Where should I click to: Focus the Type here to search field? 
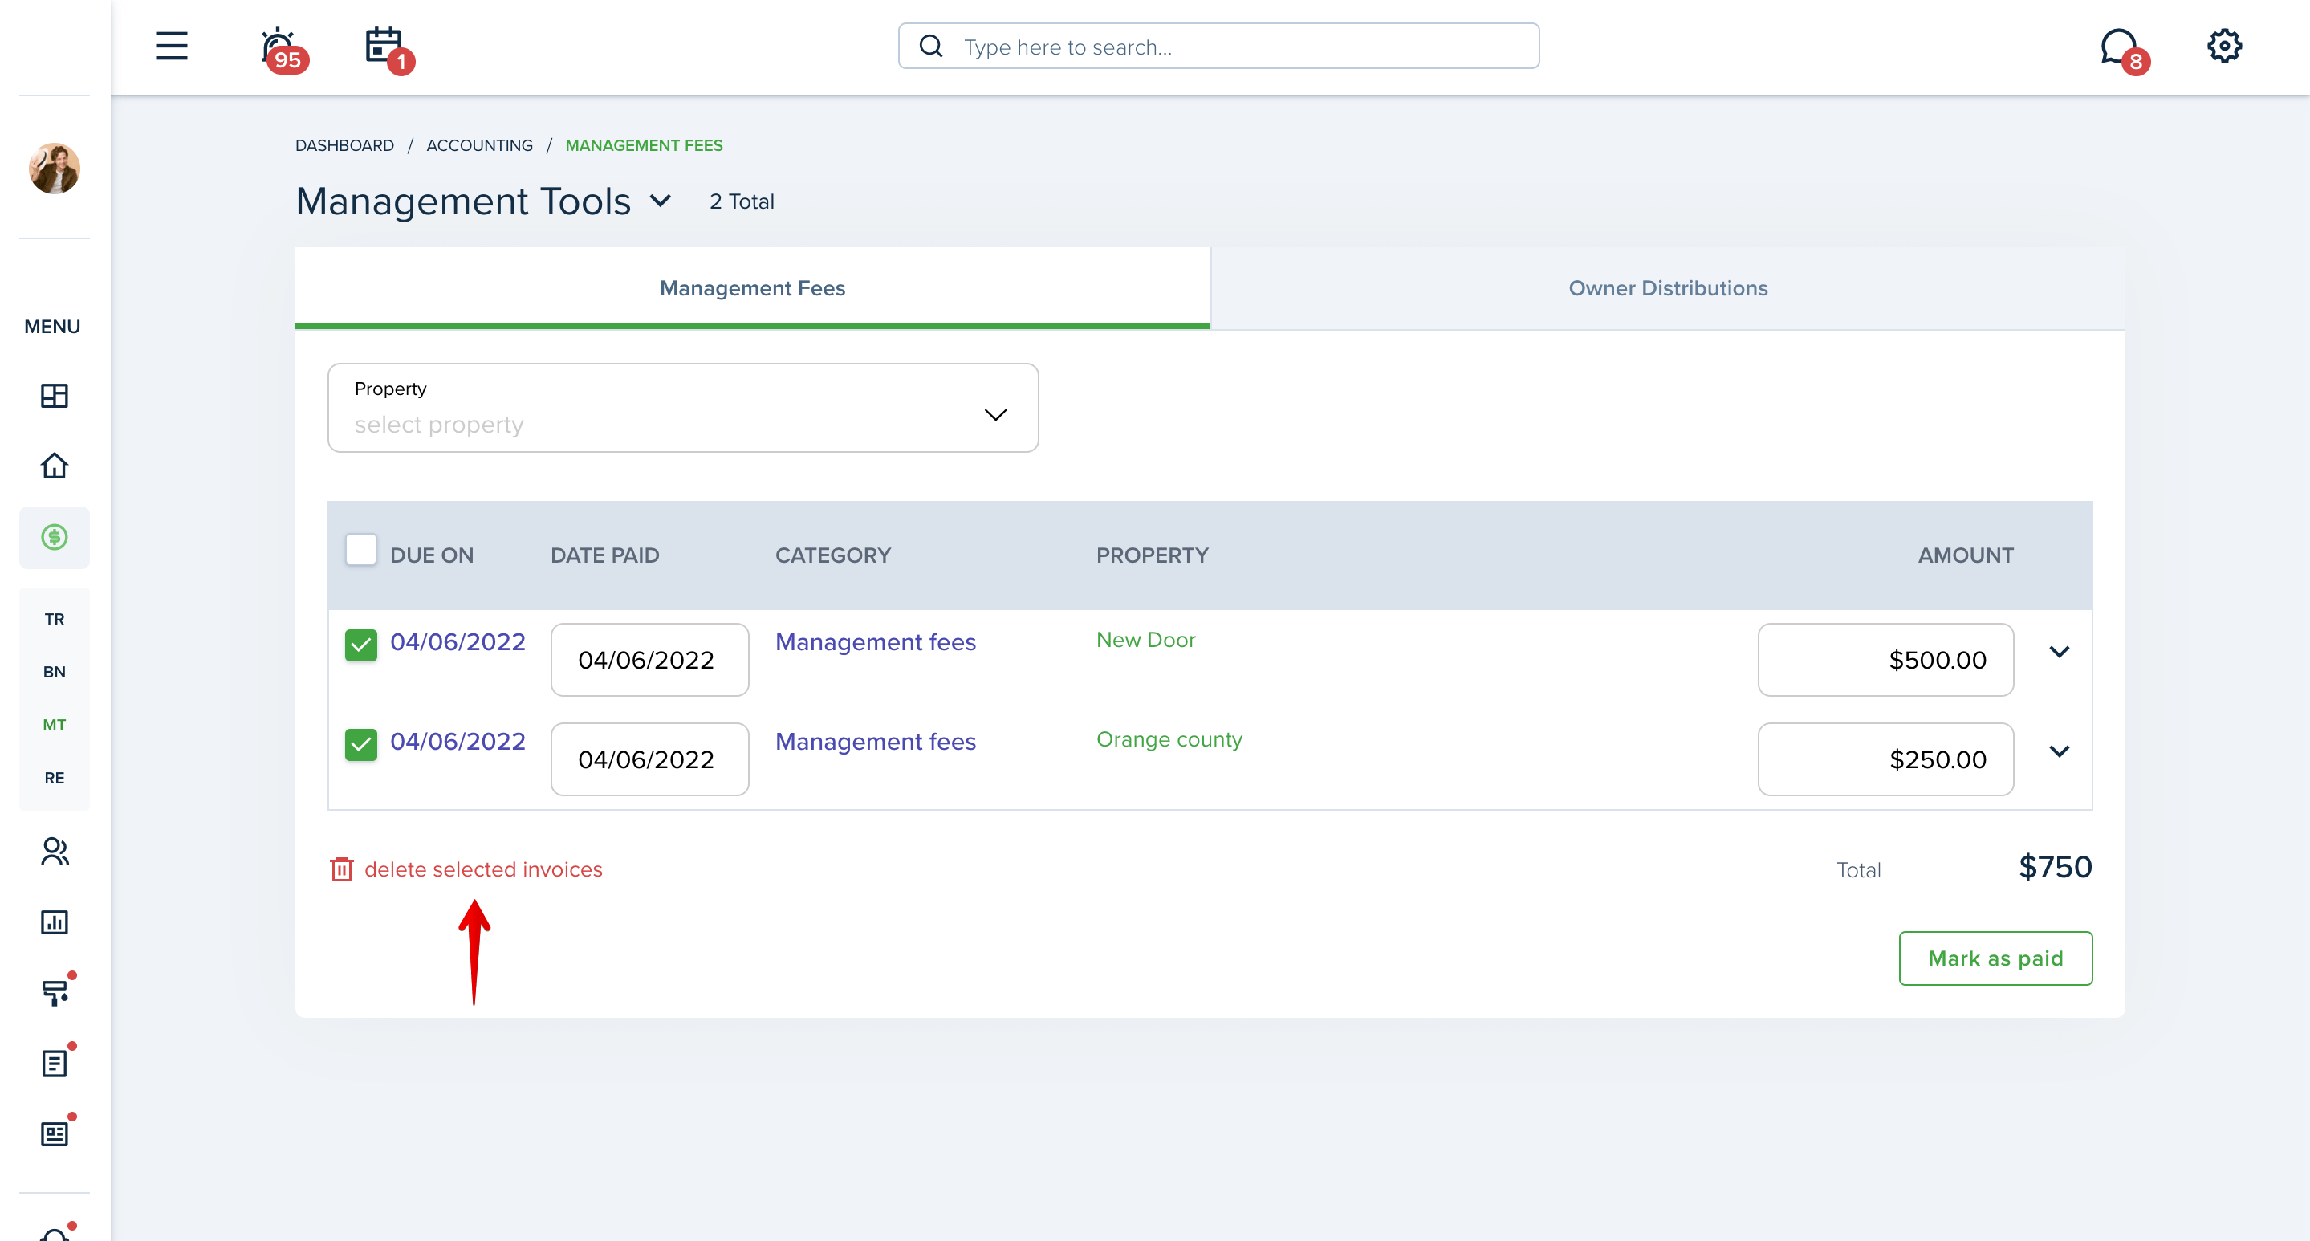point(1218,46)
